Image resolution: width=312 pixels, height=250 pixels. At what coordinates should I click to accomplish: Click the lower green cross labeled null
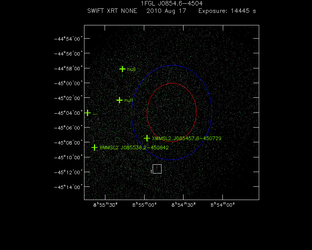coord(119,100)
